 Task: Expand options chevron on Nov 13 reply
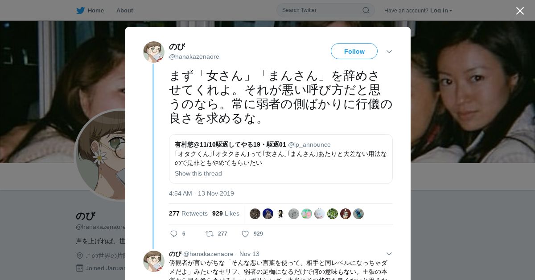click(x=389, y=254)
